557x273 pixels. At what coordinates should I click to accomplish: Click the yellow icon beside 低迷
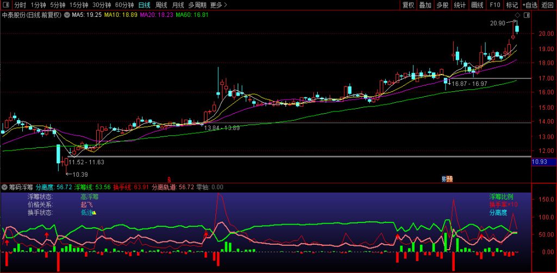(x=94, y=213)
